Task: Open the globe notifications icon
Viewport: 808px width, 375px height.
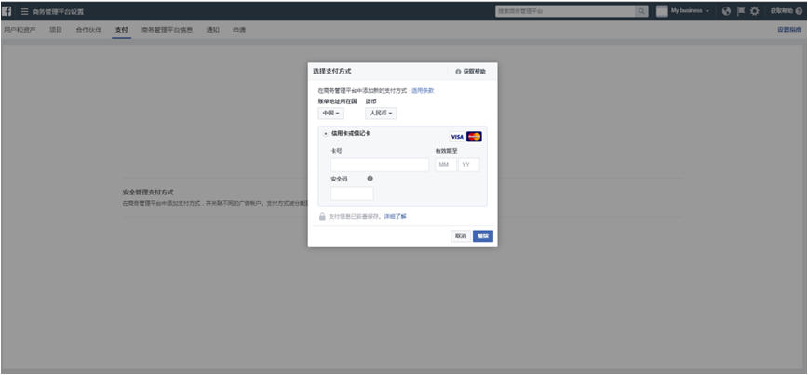Action: tap(727, 11)
